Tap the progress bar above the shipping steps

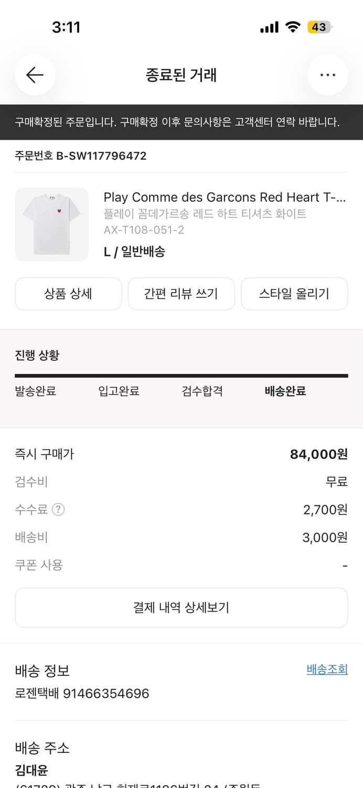(x=181, y=375)
